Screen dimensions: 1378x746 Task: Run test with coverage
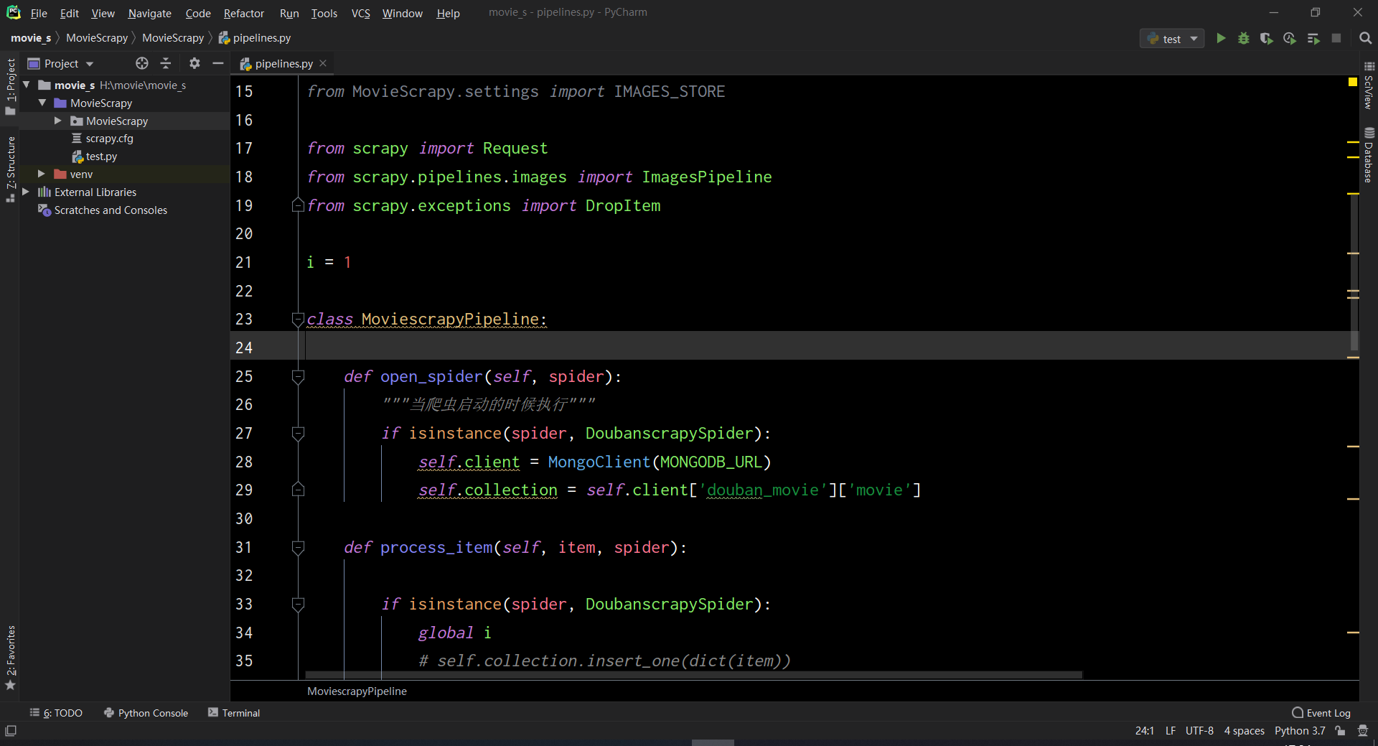1267,37
